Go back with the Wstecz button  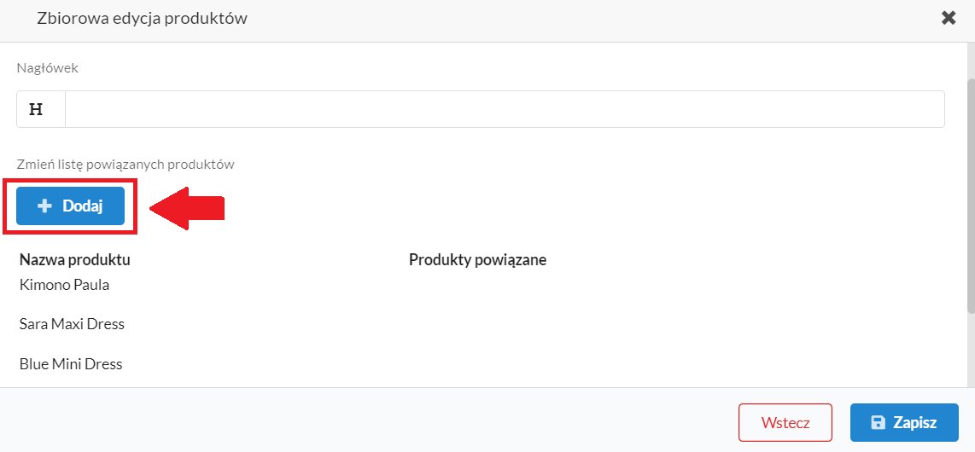785,423
